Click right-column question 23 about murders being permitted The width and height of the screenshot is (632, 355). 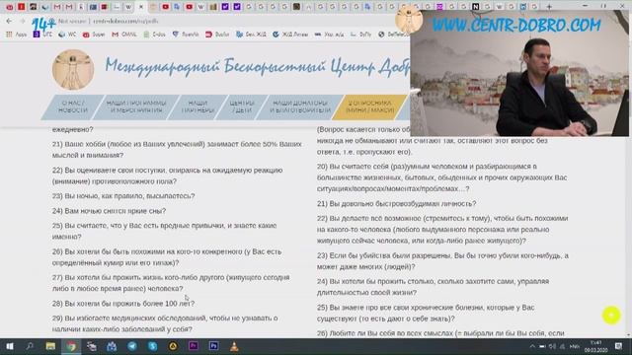pos(442,260)
